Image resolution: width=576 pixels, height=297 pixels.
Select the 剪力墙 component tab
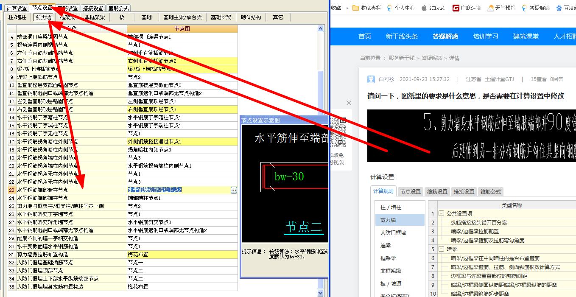tap(43, 17)
